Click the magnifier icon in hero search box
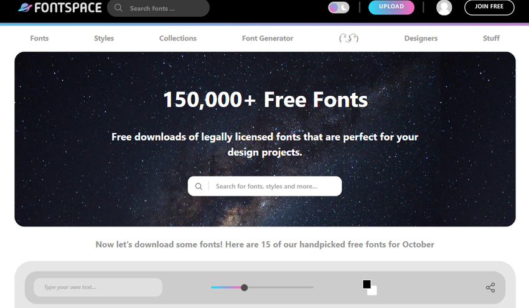 click(x=199, y=186)
